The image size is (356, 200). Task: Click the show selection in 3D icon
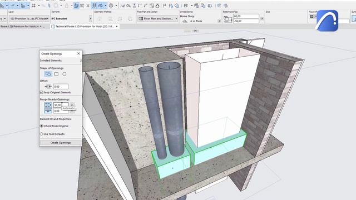pos(186,6)
